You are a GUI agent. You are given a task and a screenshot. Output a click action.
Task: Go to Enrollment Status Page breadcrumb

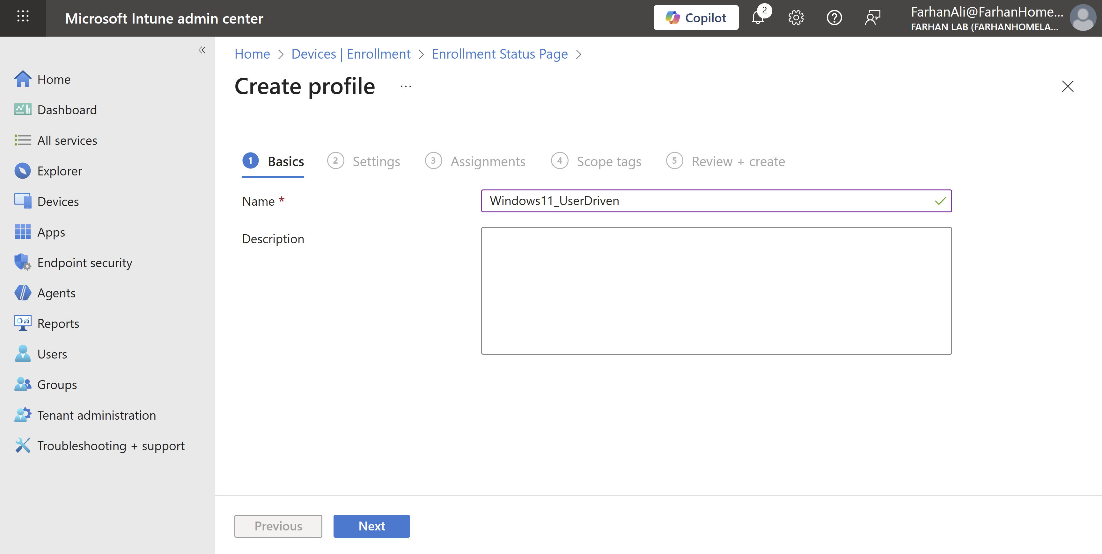pyautogui.click(x=500, y=54)
